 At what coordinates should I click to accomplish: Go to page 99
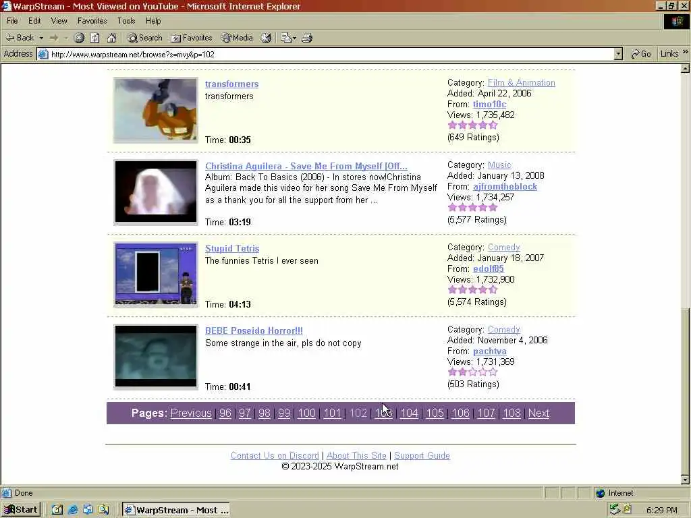284,413
